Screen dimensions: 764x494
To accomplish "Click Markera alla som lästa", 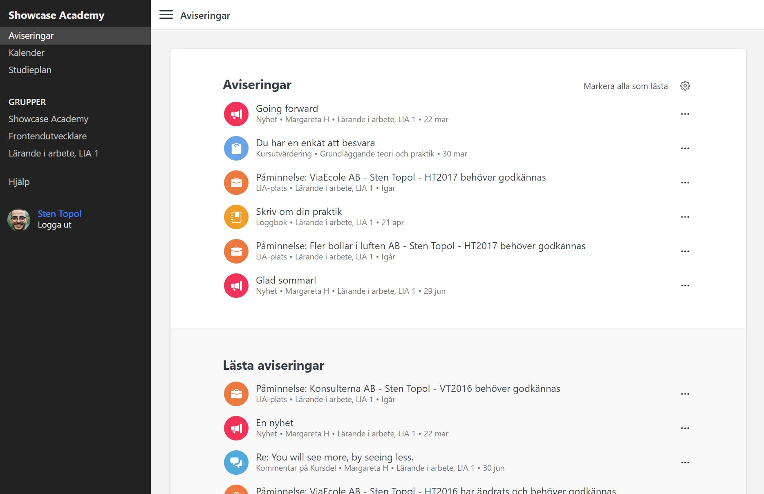I will 625,86.
